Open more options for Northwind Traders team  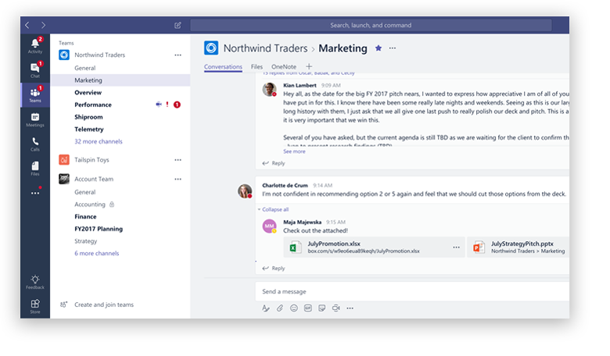pos(178,55)
